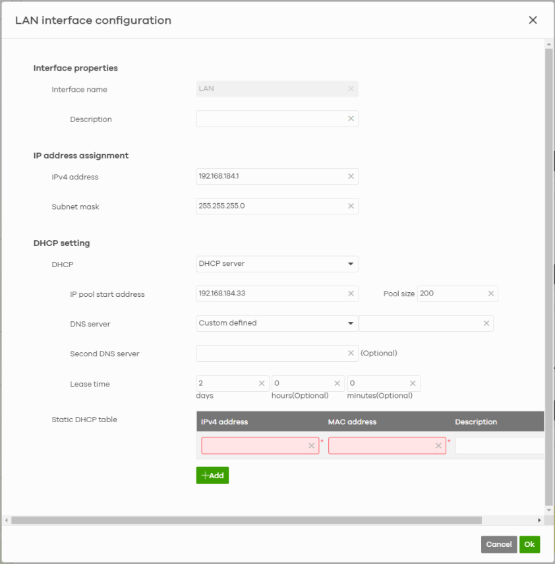Clear the Lease time days value
Image resolution: width=555 pixels, height=564 pixels.
(262, 383)
